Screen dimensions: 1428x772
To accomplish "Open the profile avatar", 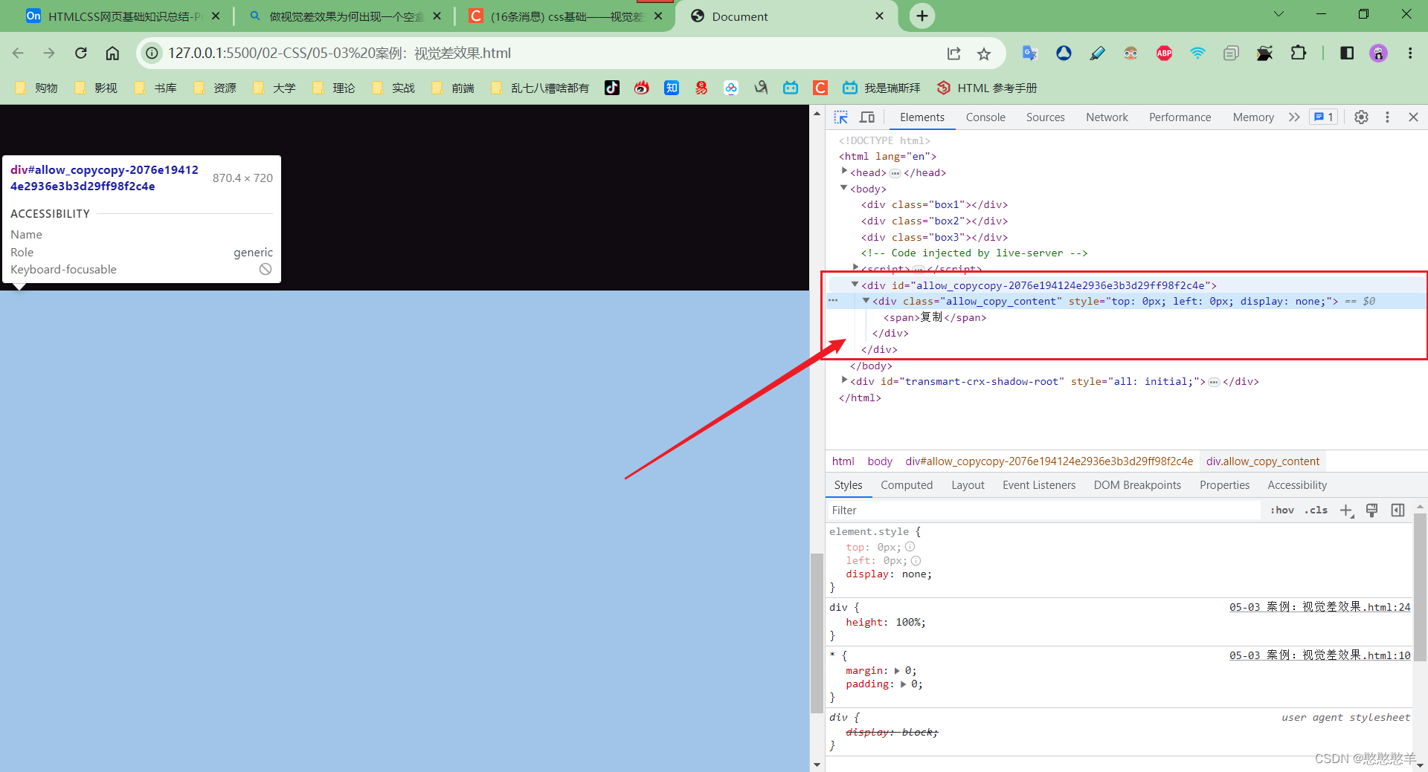I will (x=1378, y=53).
